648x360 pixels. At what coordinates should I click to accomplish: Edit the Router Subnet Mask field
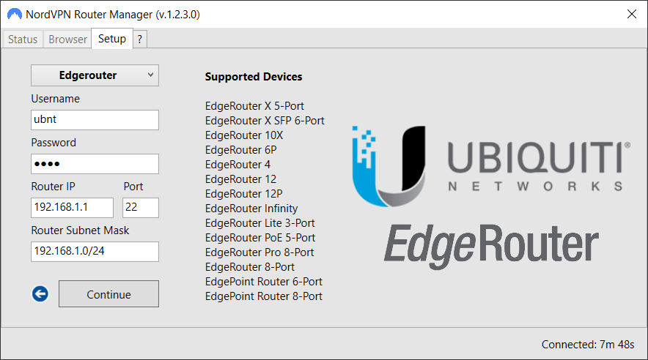pos(95,252)
